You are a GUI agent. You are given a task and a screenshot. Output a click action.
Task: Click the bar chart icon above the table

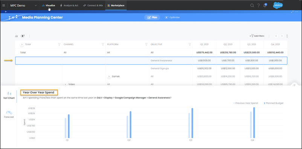[x=17, y=36]
